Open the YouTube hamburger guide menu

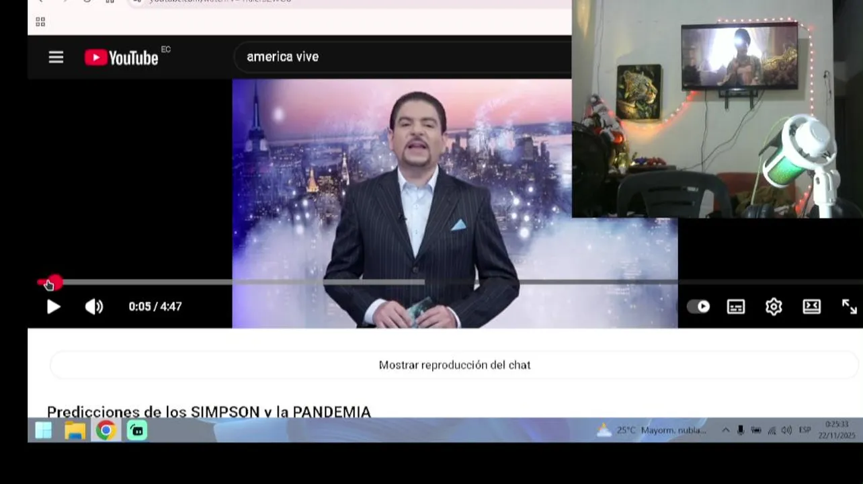tap(56, 57)
